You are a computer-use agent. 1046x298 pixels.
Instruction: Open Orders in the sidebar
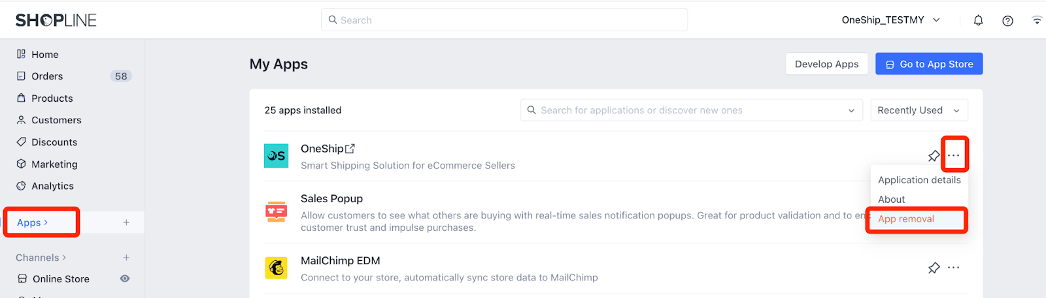click(x=47, y=76)
